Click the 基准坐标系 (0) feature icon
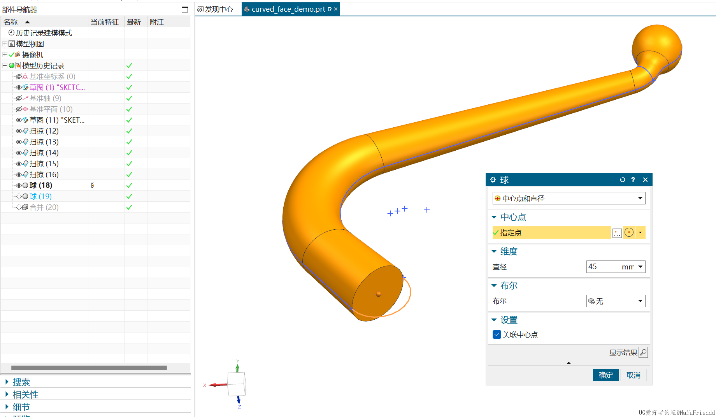This screenshot has height=417, width=716. point(25,76)
